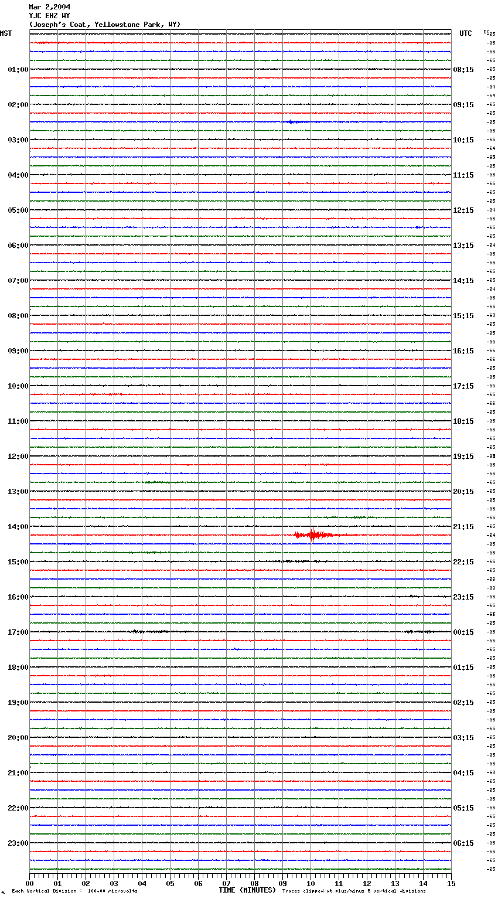The height and width of the screenshot is (899, 498).
Task: Click the "21:00" MST time label
Action: click(18, 773)
